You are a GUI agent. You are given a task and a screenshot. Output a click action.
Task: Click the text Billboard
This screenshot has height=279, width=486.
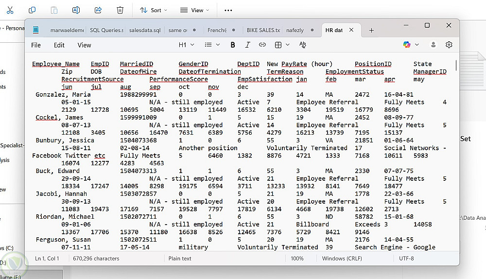point(312,225)
